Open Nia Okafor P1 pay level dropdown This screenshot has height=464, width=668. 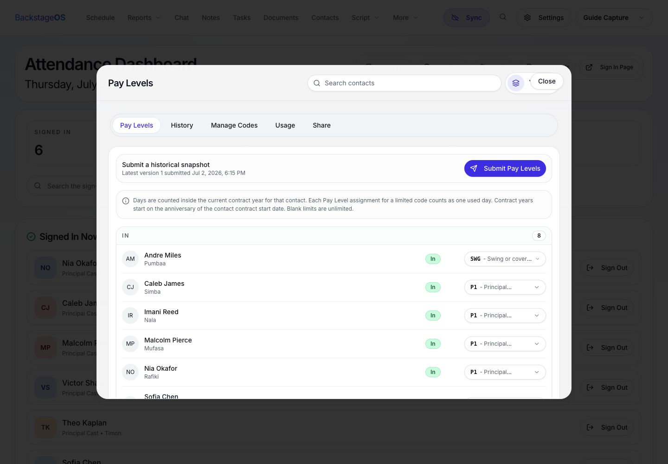coord(505,372)
